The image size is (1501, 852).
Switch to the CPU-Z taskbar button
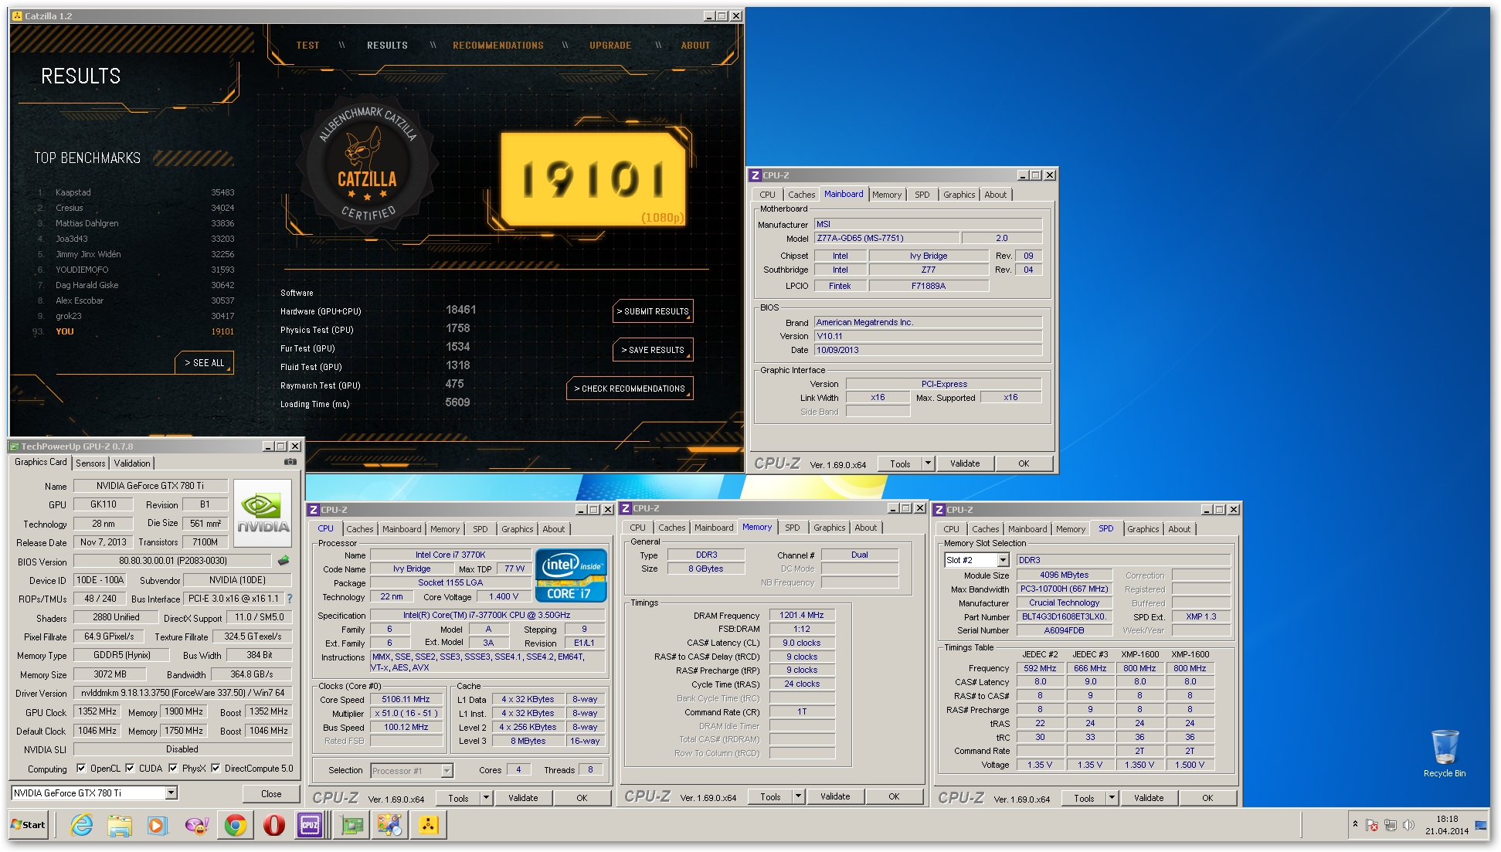[x=310, y=825]
